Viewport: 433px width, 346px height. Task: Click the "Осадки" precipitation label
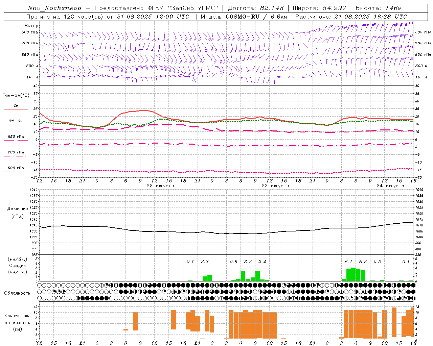(x=18, y=266)
